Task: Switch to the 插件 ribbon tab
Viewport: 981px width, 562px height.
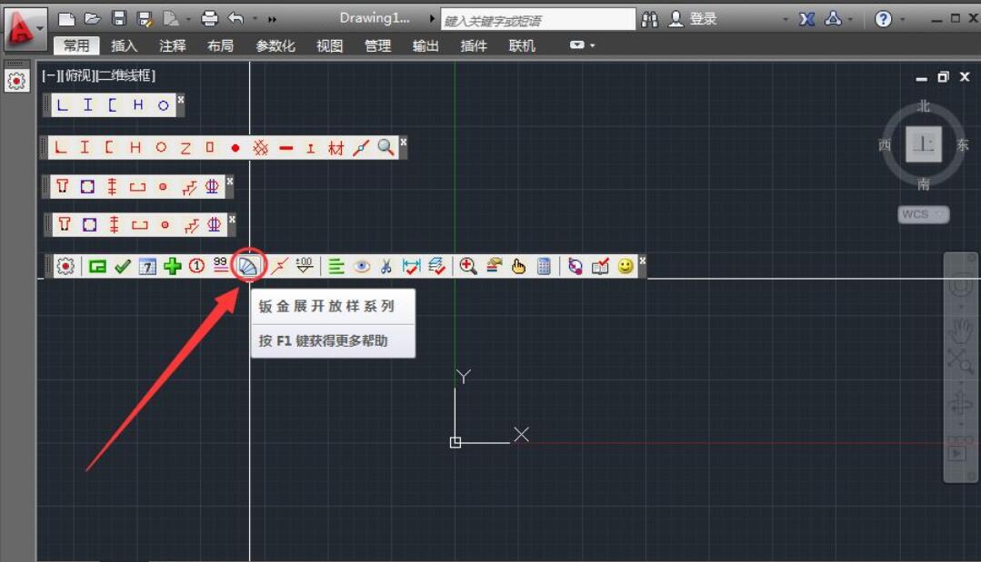Action: click(x=473, y=45)
